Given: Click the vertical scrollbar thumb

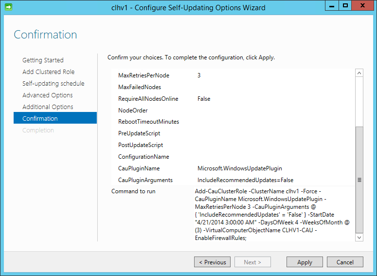Looking at the screenshot, I should pos(359,180).
